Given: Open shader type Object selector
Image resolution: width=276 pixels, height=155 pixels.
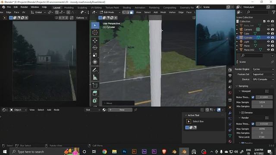Looking at the screenshot, I should [x=18, y=110].
